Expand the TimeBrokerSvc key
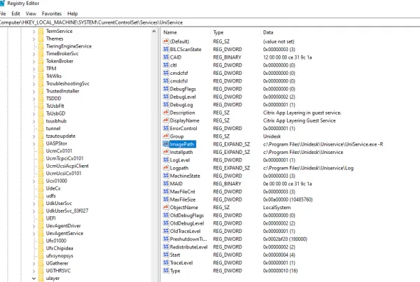The image size is (420, 282). coord(34,54)
